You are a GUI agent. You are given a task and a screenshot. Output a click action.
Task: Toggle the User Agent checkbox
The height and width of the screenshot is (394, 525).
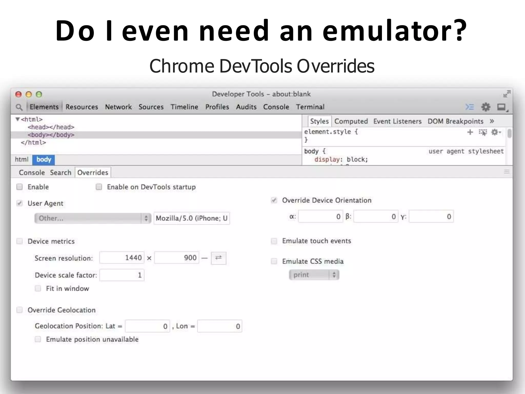point(19,203)
